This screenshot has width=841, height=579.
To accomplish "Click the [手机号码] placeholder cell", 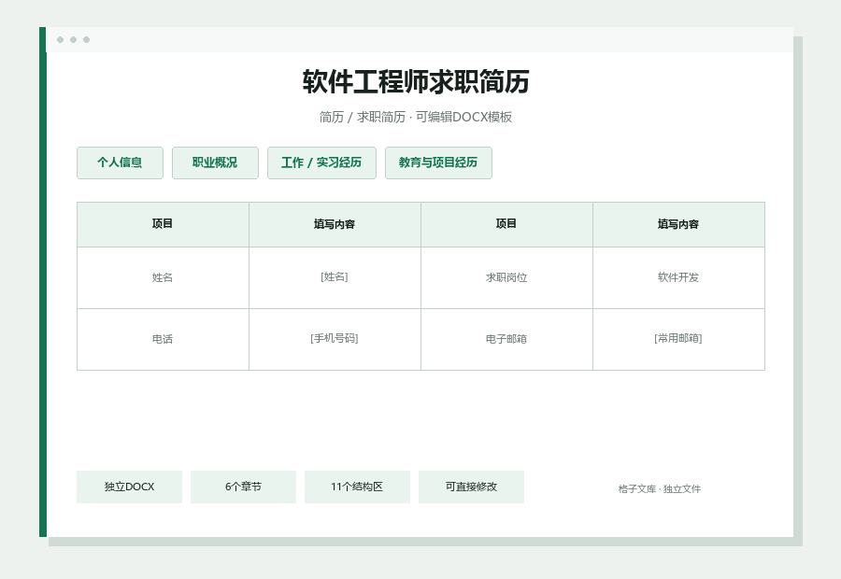I will [335, 339].
